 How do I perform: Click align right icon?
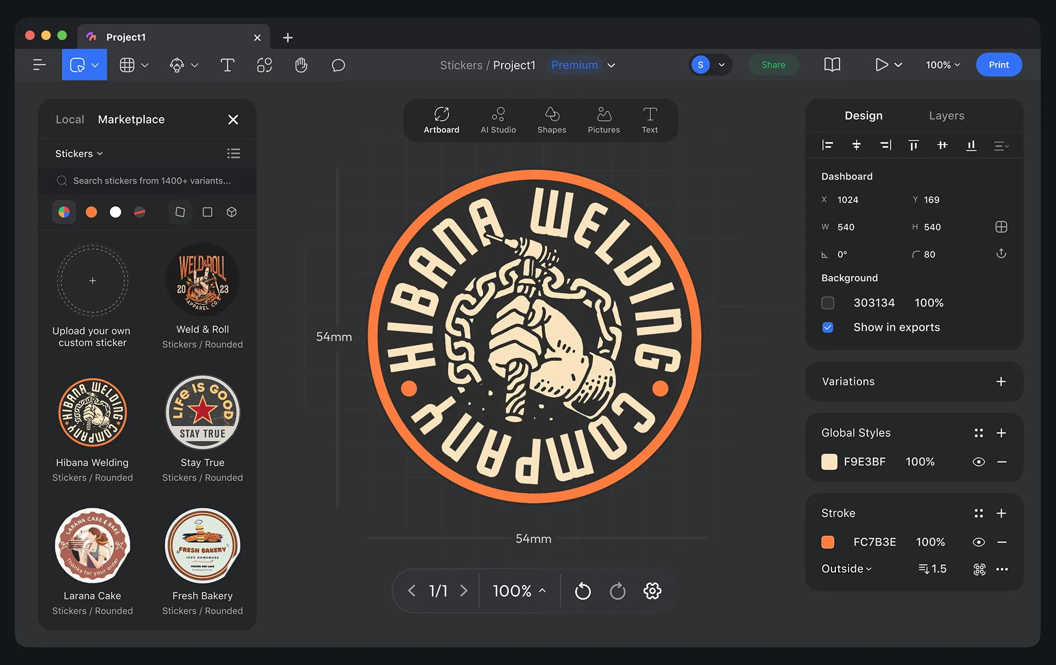886,145
